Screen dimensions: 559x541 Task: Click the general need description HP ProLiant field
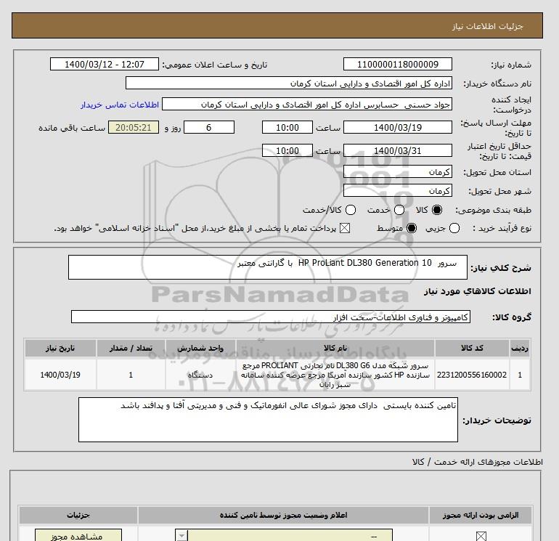[268, 267]
